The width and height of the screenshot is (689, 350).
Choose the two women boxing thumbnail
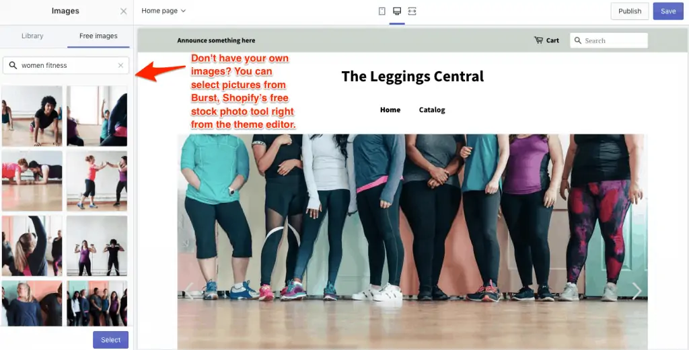(x=97, y=181)
